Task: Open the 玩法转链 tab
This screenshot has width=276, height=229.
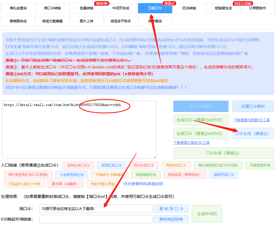Action: pyautogui.click(x=189, y=8)
